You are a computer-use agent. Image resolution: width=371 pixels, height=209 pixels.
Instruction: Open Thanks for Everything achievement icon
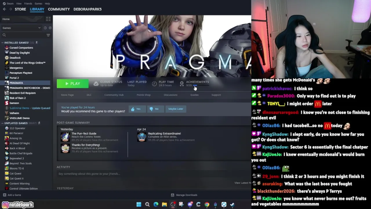[65, 148]
